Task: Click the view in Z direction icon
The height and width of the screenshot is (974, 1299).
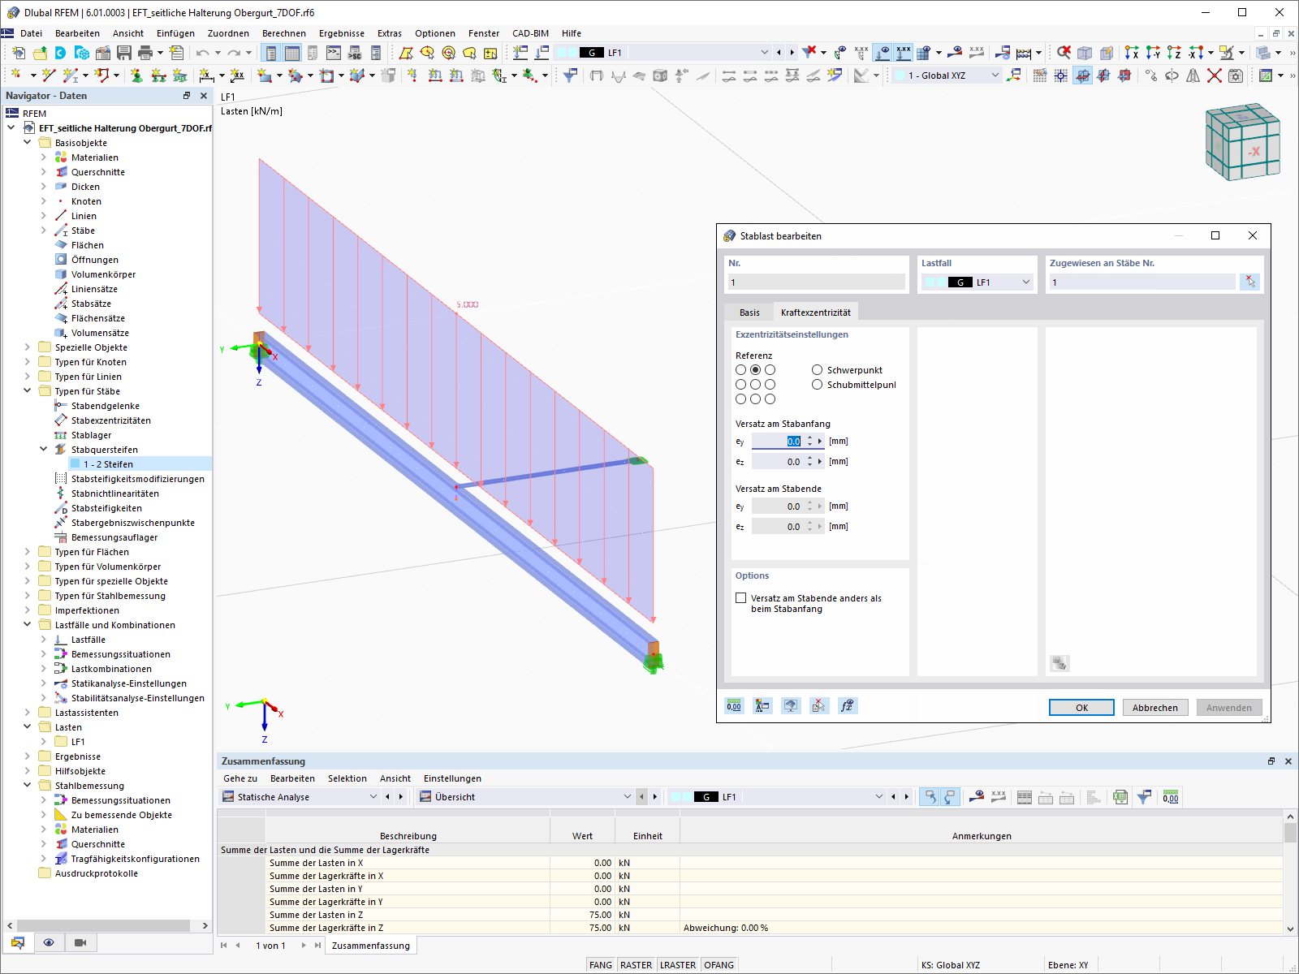Action: 1174,53
